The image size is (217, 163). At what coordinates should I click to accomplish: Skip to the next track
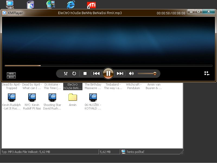pyautogui.click(x=120, y=73)
